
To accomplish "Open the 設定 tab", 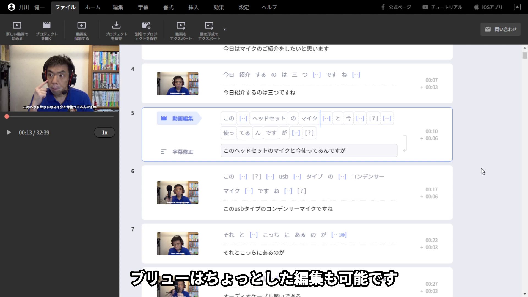I will [x=244, y=7].
